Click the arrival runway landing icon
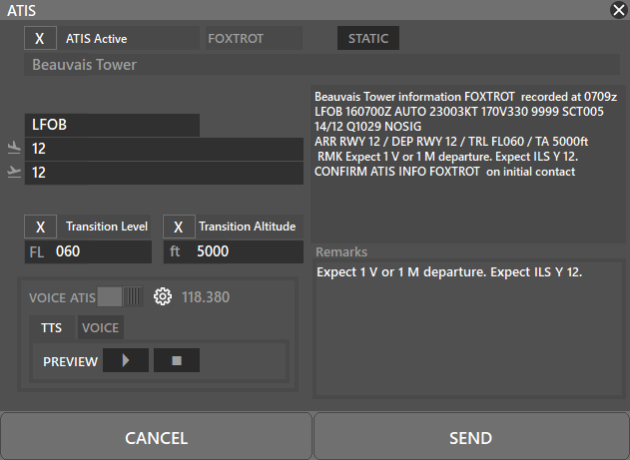Viewport: 630px width, 460px height. [14, 148]
